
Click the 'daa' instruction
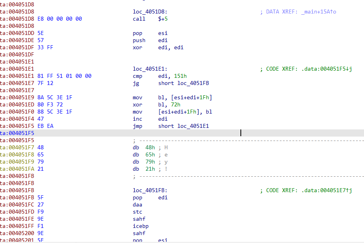click(137, 205)
